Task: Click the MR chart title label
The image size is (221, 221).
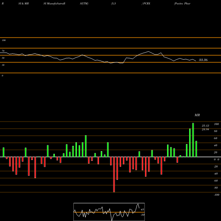Action: [197, 115]
